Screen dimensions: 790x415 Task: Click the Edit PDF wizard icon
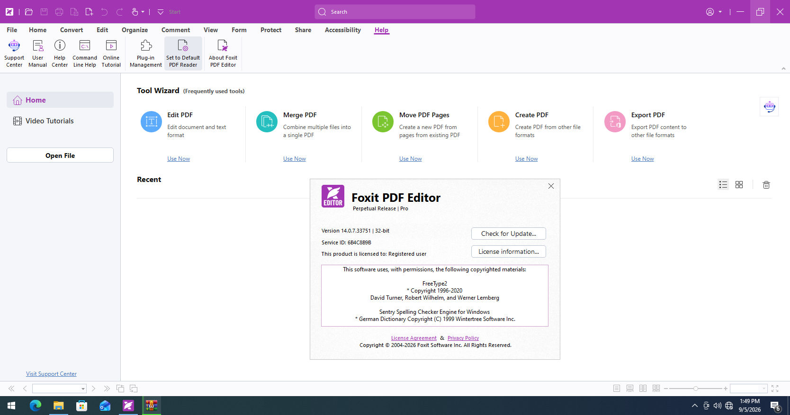pos(152,122)
